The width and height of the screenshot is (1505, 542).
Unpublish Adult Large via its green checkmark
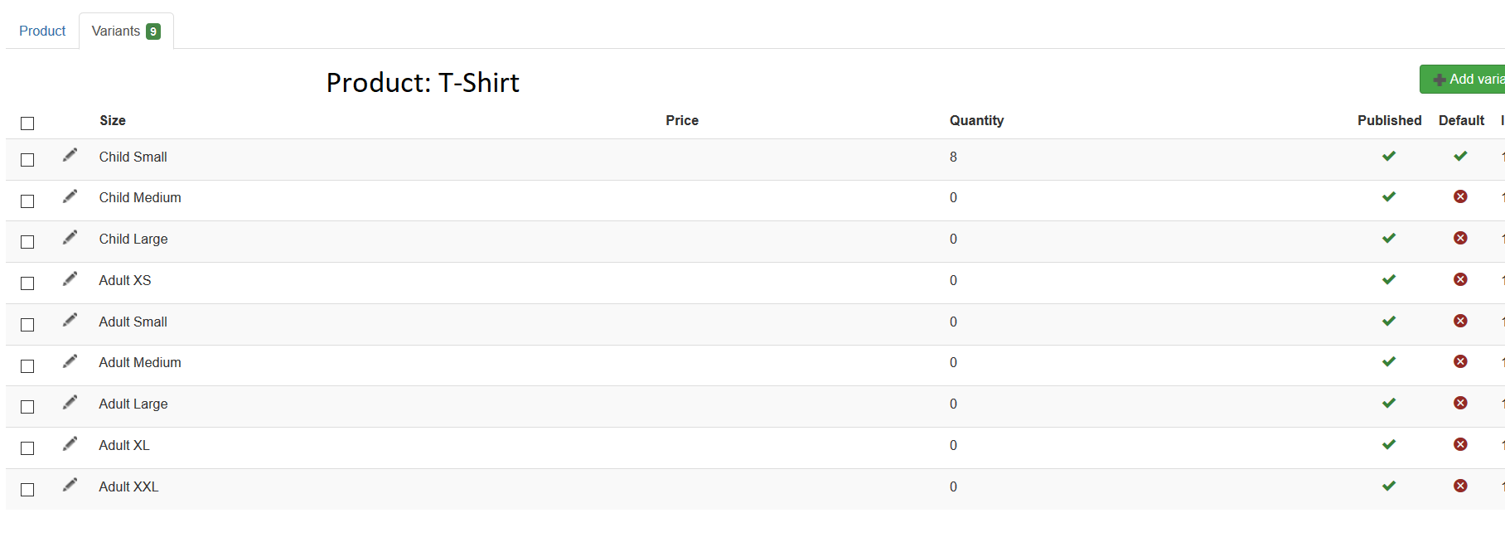point(1389,404)
